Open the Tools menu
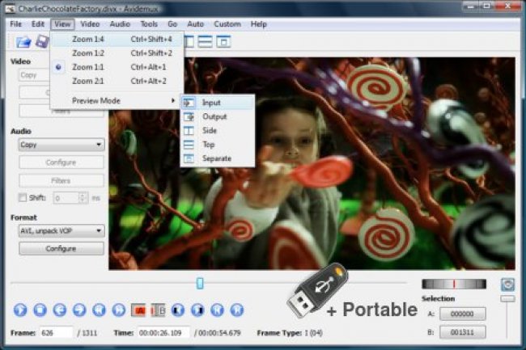 148,24
